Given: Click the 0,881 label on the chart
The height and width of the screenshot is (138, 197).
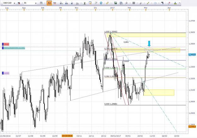Looking at the screenshot, I should point(126,42).
